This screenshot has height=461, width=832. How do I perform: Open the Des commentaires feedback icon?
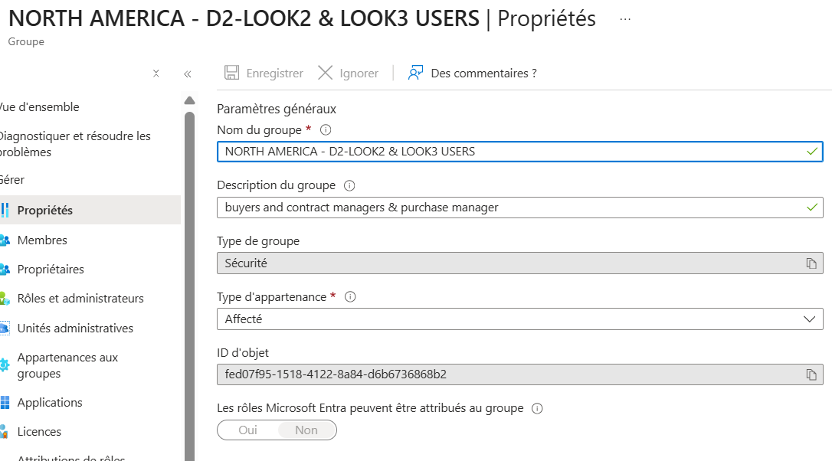(415, 73)
